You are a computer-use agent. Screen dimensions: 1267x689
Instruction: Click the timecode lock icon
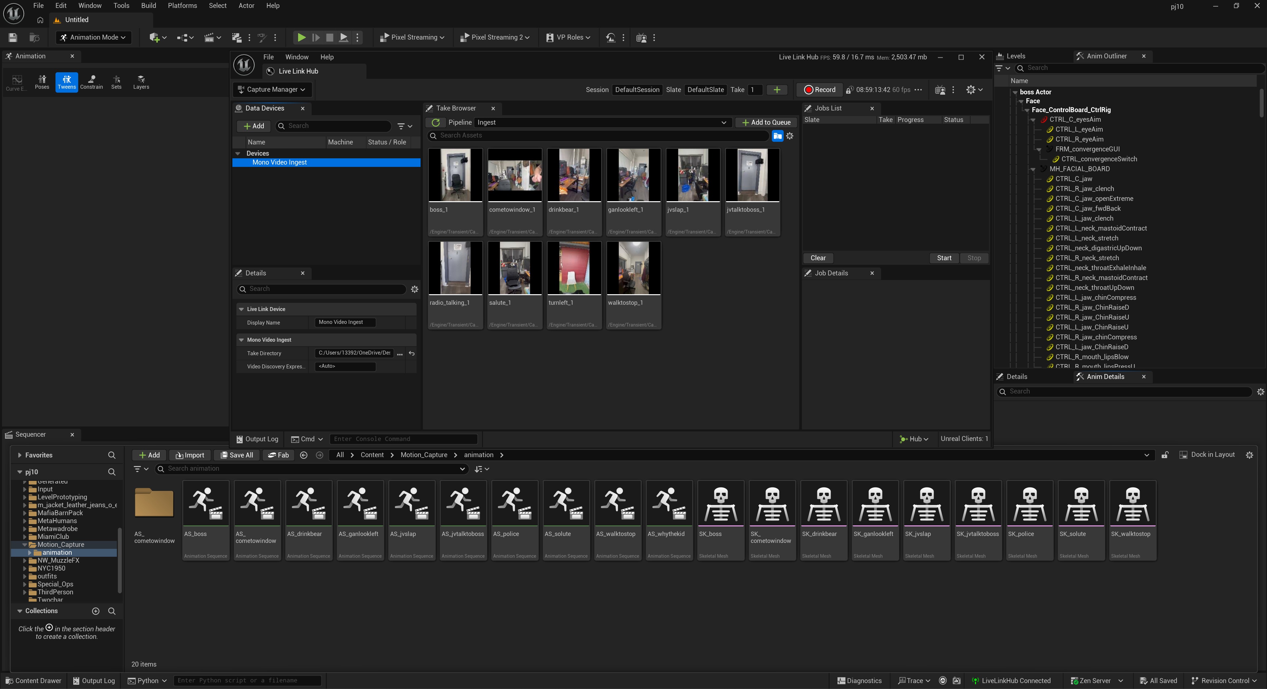pos(849,90)
